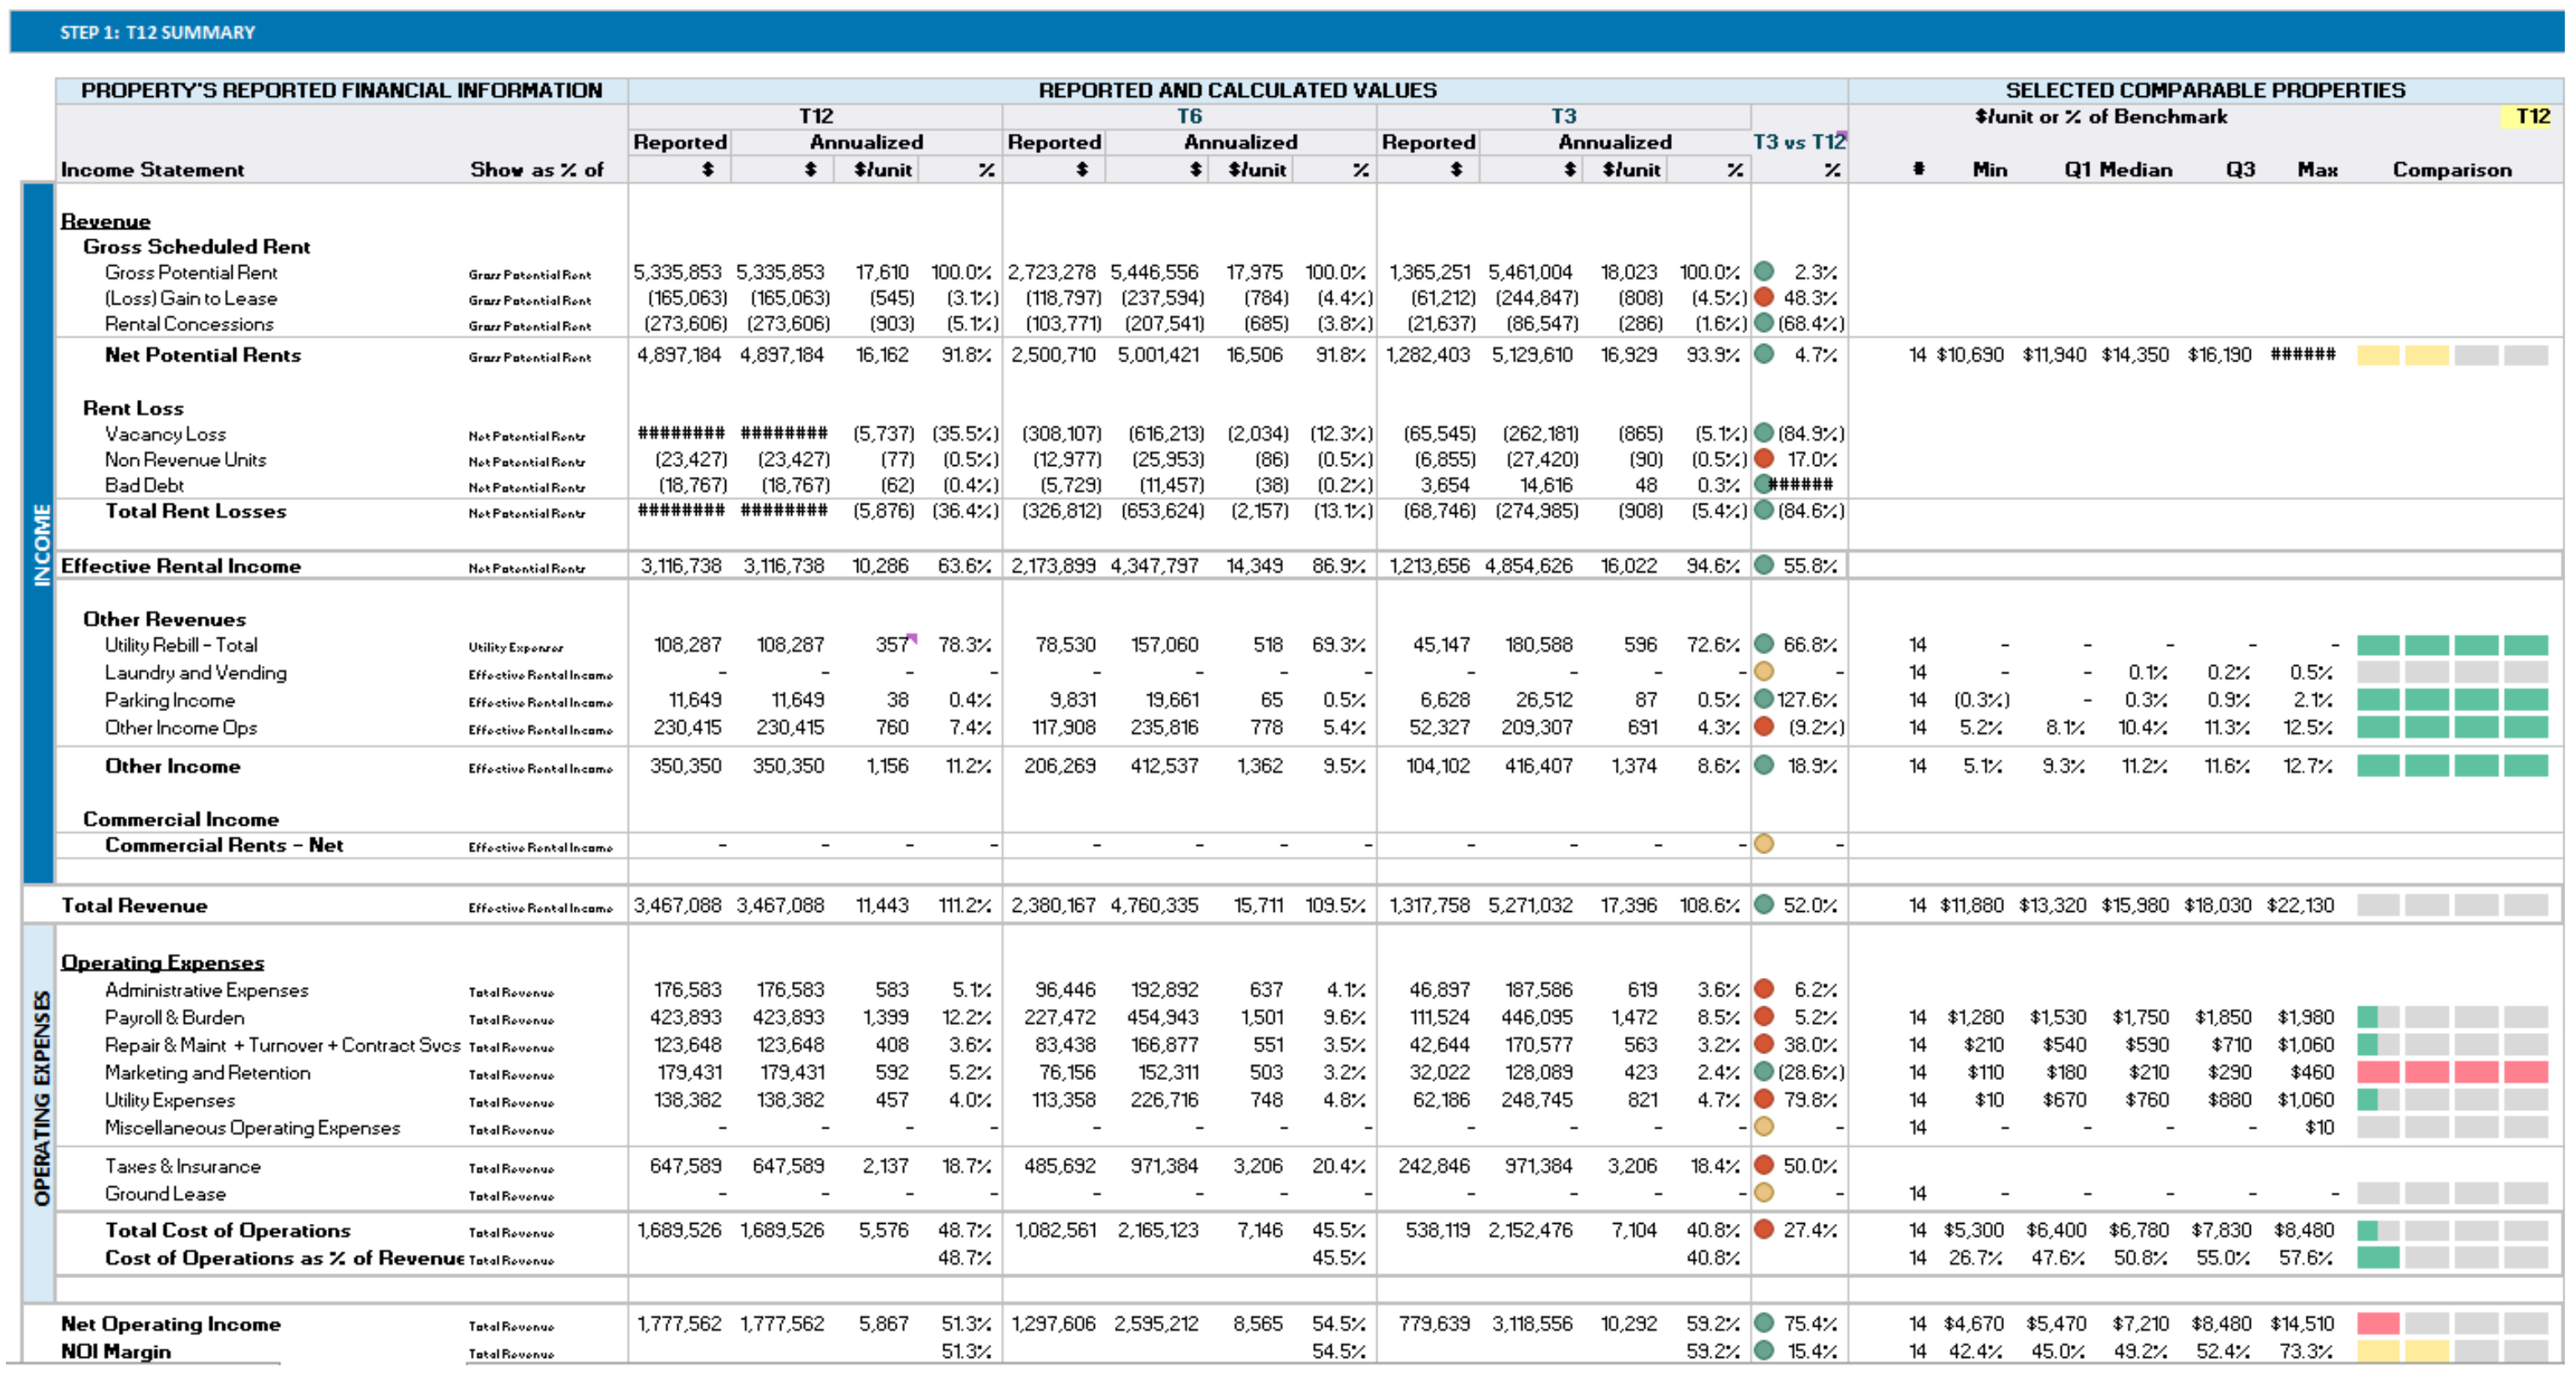The image size is (2576, 1377).
Task: Select Total Revenue green status dot
Action: (1764, 905)
